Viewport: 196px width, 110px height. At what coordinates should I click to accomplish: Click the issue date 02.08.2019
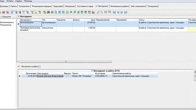coord(32,76)
